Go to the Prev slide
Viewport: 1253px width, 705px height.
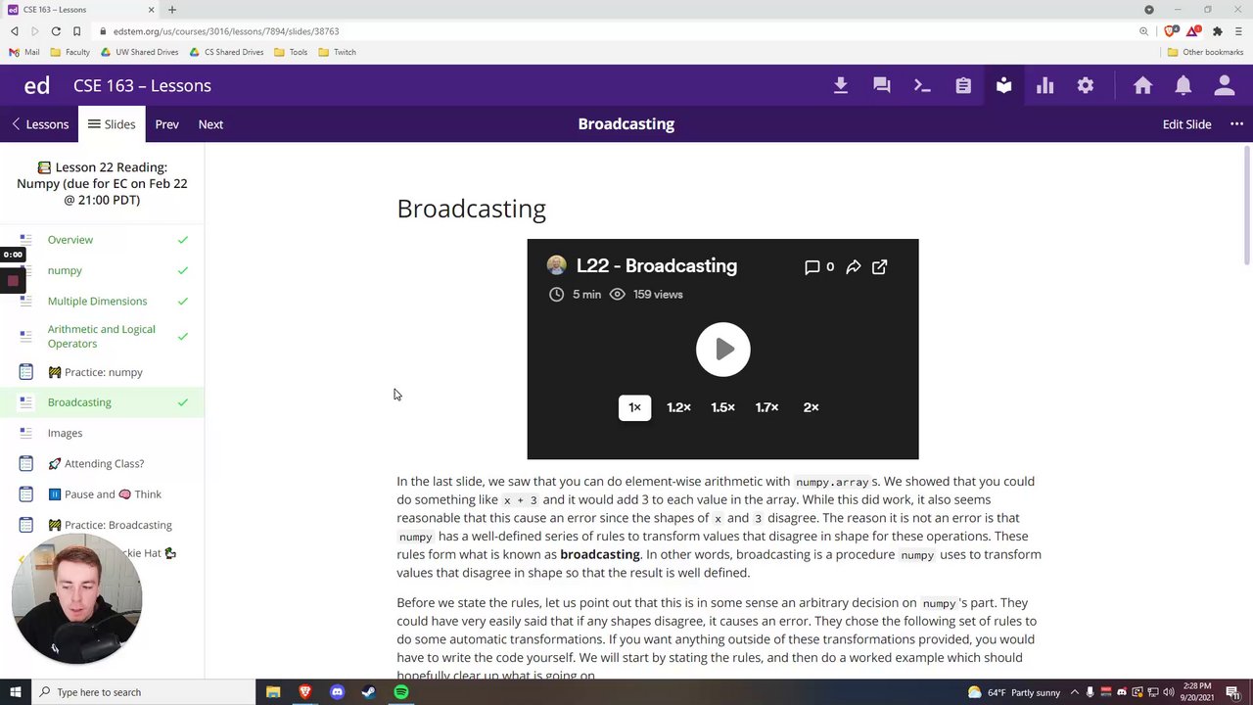click(166, 124)
